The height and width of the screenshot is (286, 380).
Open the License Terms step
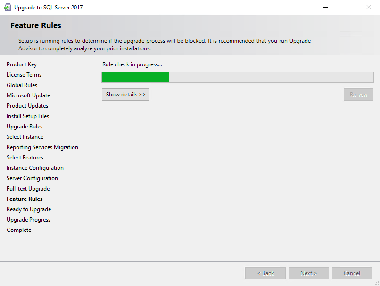(24, 75)
